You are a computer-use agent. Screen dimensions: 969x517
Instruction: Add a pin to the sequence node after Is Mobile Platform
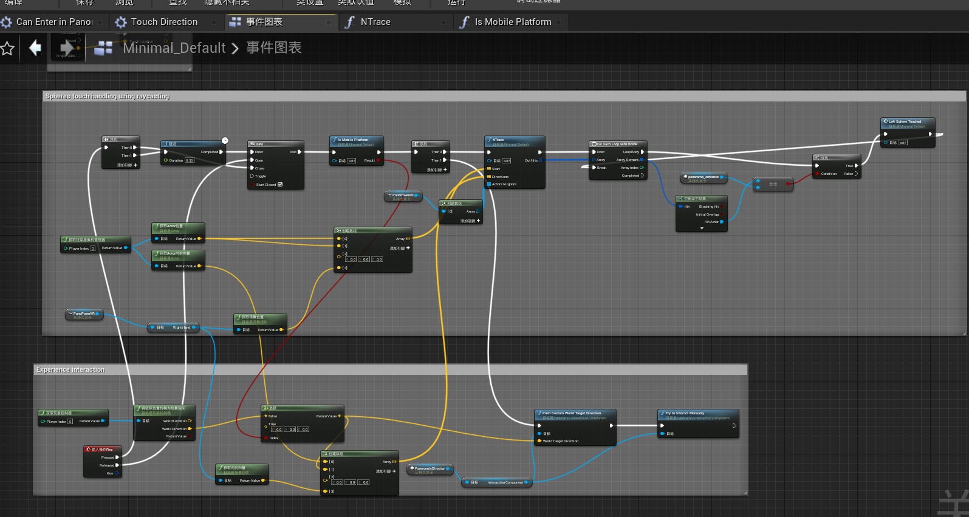pyautogui.click(x=437, y=169)
